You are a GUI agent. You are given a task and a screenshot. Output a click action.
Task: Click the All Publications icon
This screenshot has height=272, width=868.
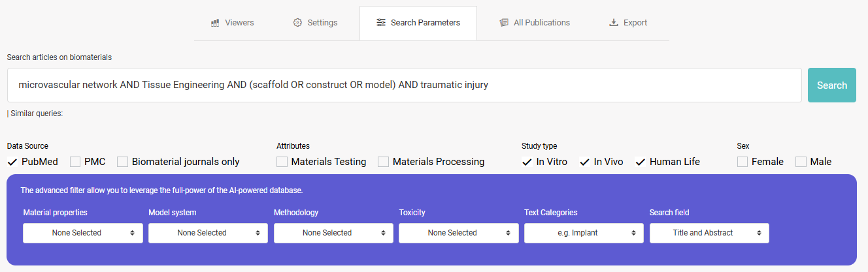504,23
